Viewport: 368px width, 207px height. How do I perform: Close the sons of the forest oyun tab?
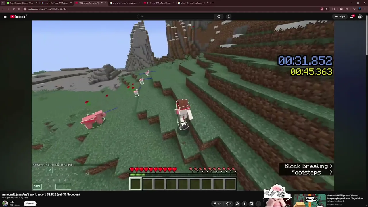click(139, 3)
